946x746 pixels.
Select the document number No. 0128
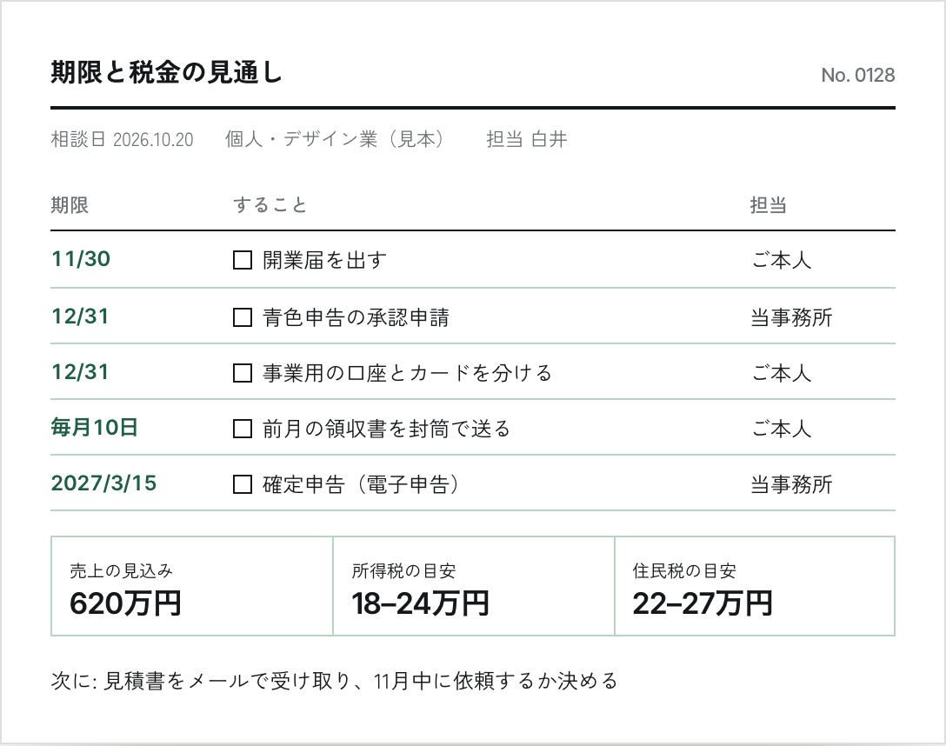coord(858,75)
